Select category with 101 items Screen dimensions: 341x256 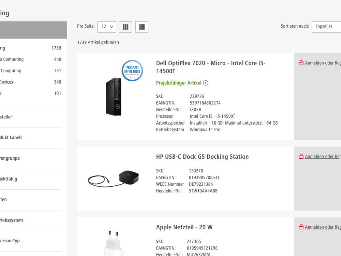(x=30, y=94)
